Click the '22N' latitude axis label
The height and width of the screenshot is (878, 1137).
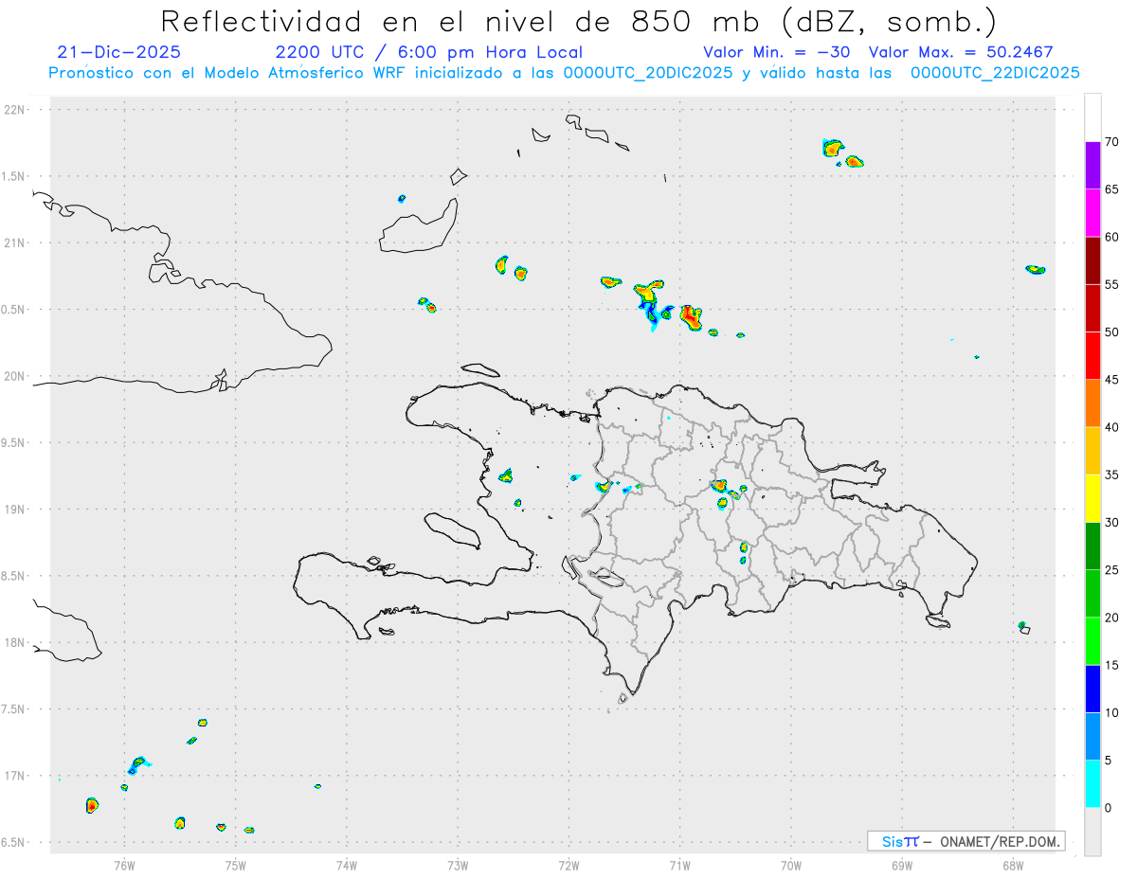click(x=16, y=110)
